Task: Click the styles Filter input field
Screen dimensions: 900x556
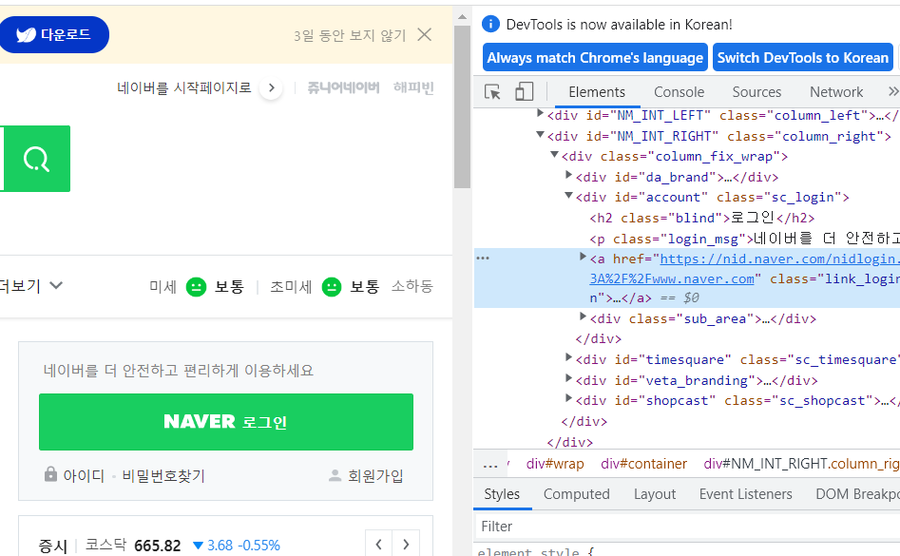Action: 688,527
